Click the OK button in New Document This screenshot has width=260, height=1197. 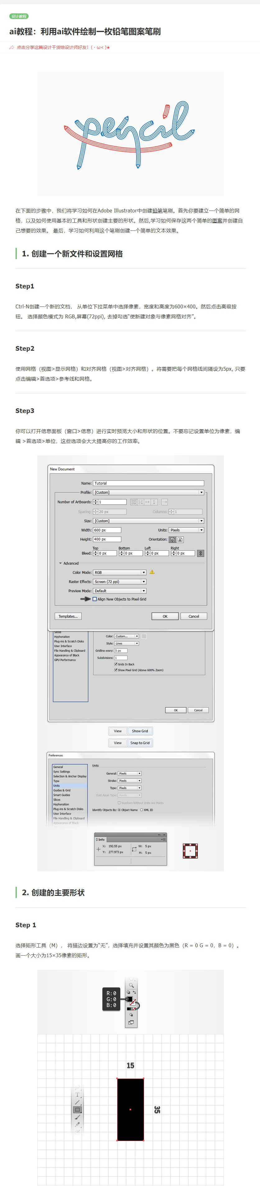(165, 616)
